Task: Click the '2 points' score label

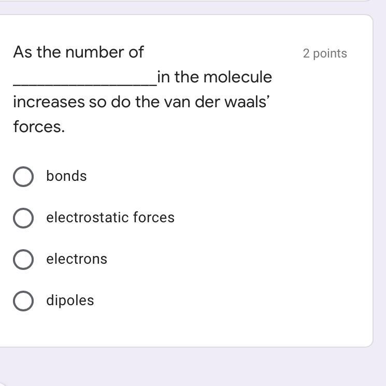Action: pos(325,53)
